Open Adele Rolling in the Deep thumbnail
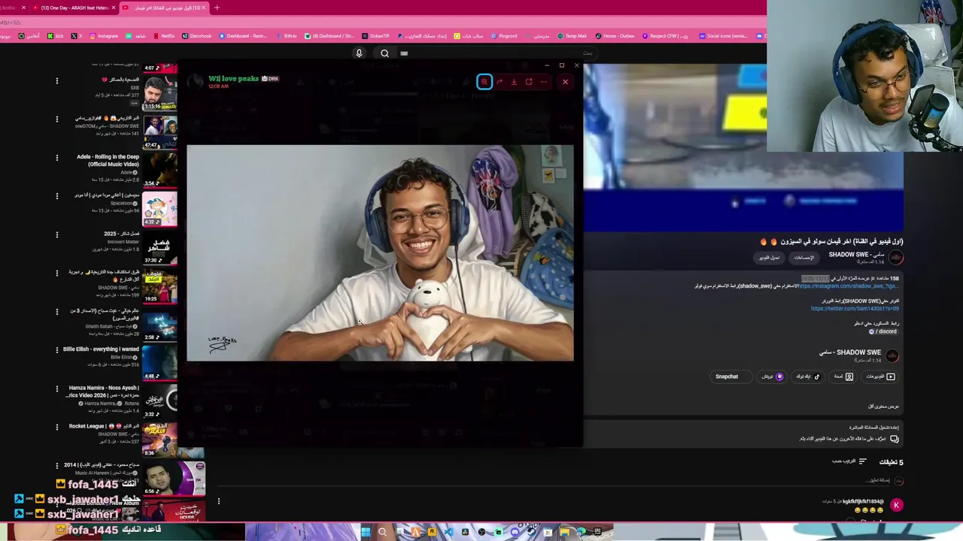963x541 pixels. click(x=159, y=170)
